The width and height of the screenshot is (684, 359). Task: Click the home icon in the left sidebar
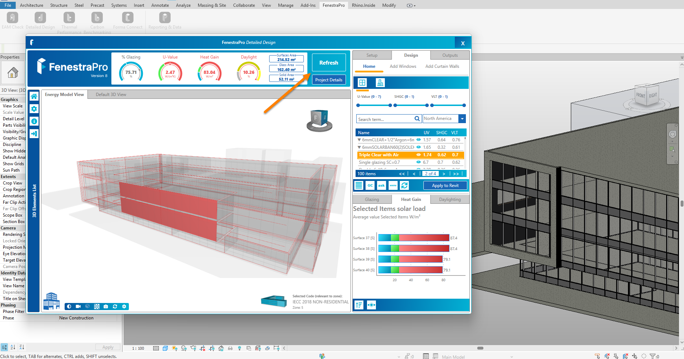[34, 96]
